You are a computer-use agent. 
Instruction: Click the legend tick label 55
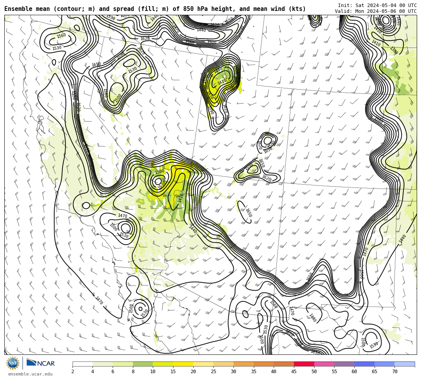334,372
